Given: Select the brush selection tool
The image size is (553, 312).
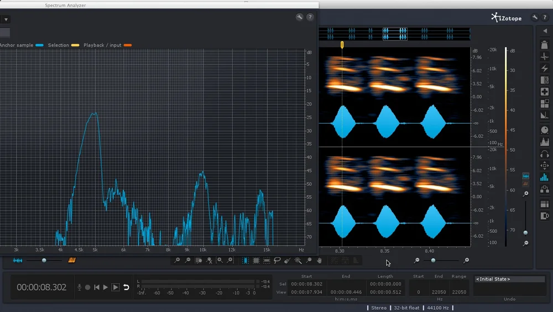Looking at the screenshot, I should [x=288, y=260].
